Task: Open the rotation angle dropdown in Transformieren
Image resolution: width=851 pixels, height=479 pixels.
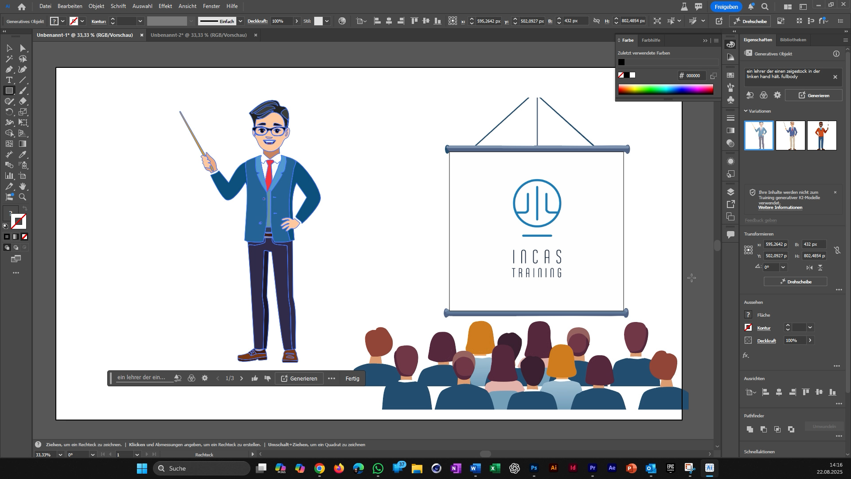Action: [783, 267]
